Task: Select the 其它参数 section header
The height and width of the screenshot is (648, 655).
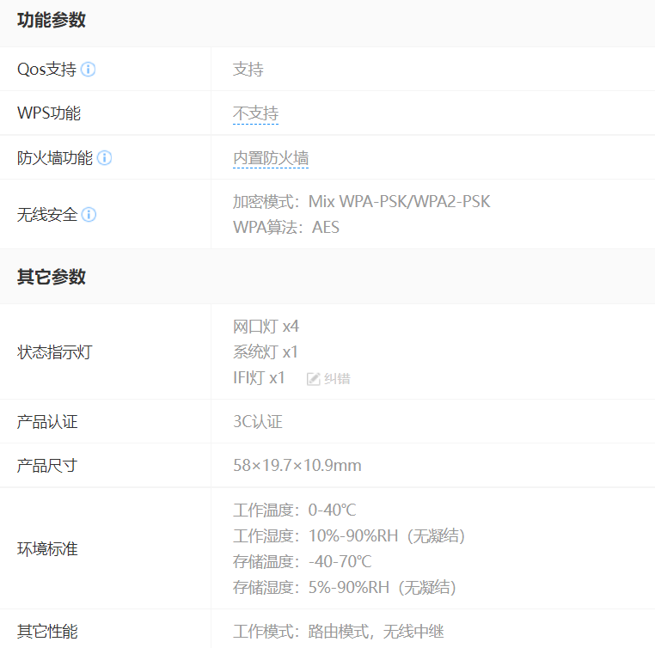Action: click(x=52, y=278)
